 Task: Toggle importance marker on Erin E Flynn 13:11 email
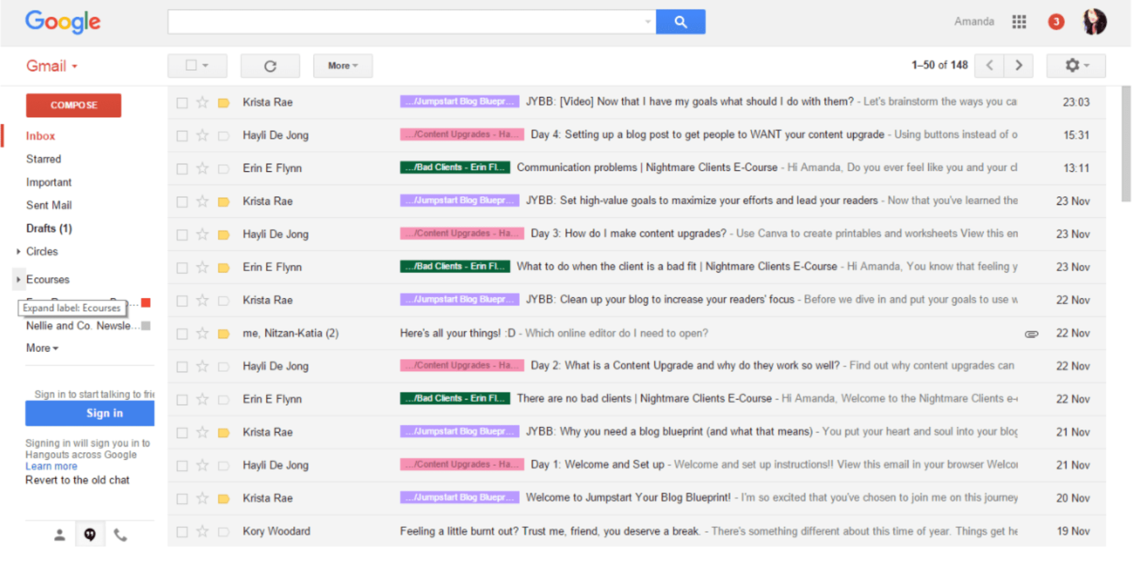click(x=223, y=169)
